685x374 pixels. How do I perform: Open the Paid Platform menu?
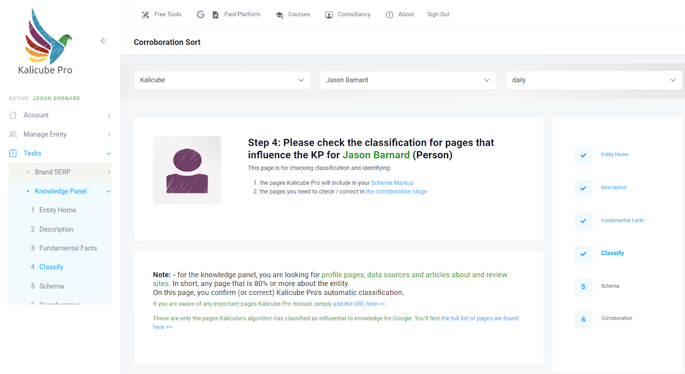(x=242, y=15)
